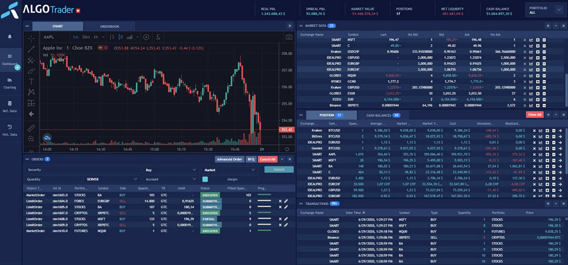
Task: Select the trend line drawing tool
Action: 31,49
